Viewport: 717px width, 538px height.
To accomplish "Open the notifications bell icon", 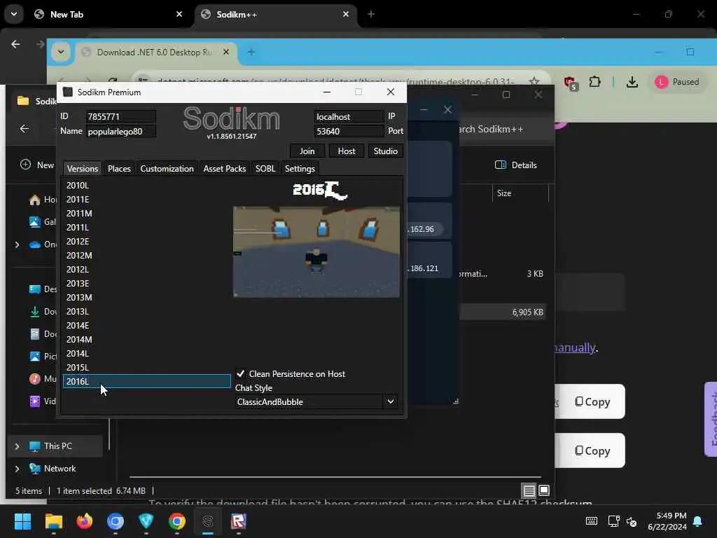I will click(x=697, y=521).
